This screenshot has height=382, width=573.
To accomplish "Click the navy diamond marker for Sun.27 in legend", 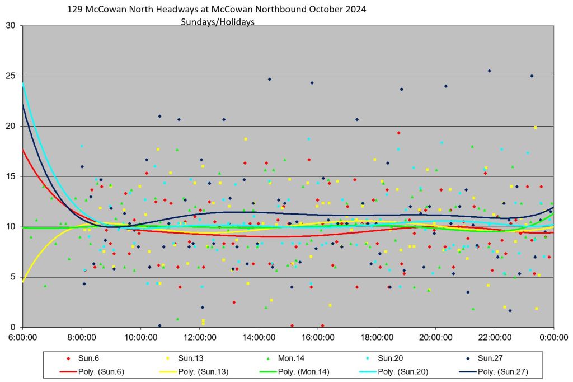I will click(467, 358).
